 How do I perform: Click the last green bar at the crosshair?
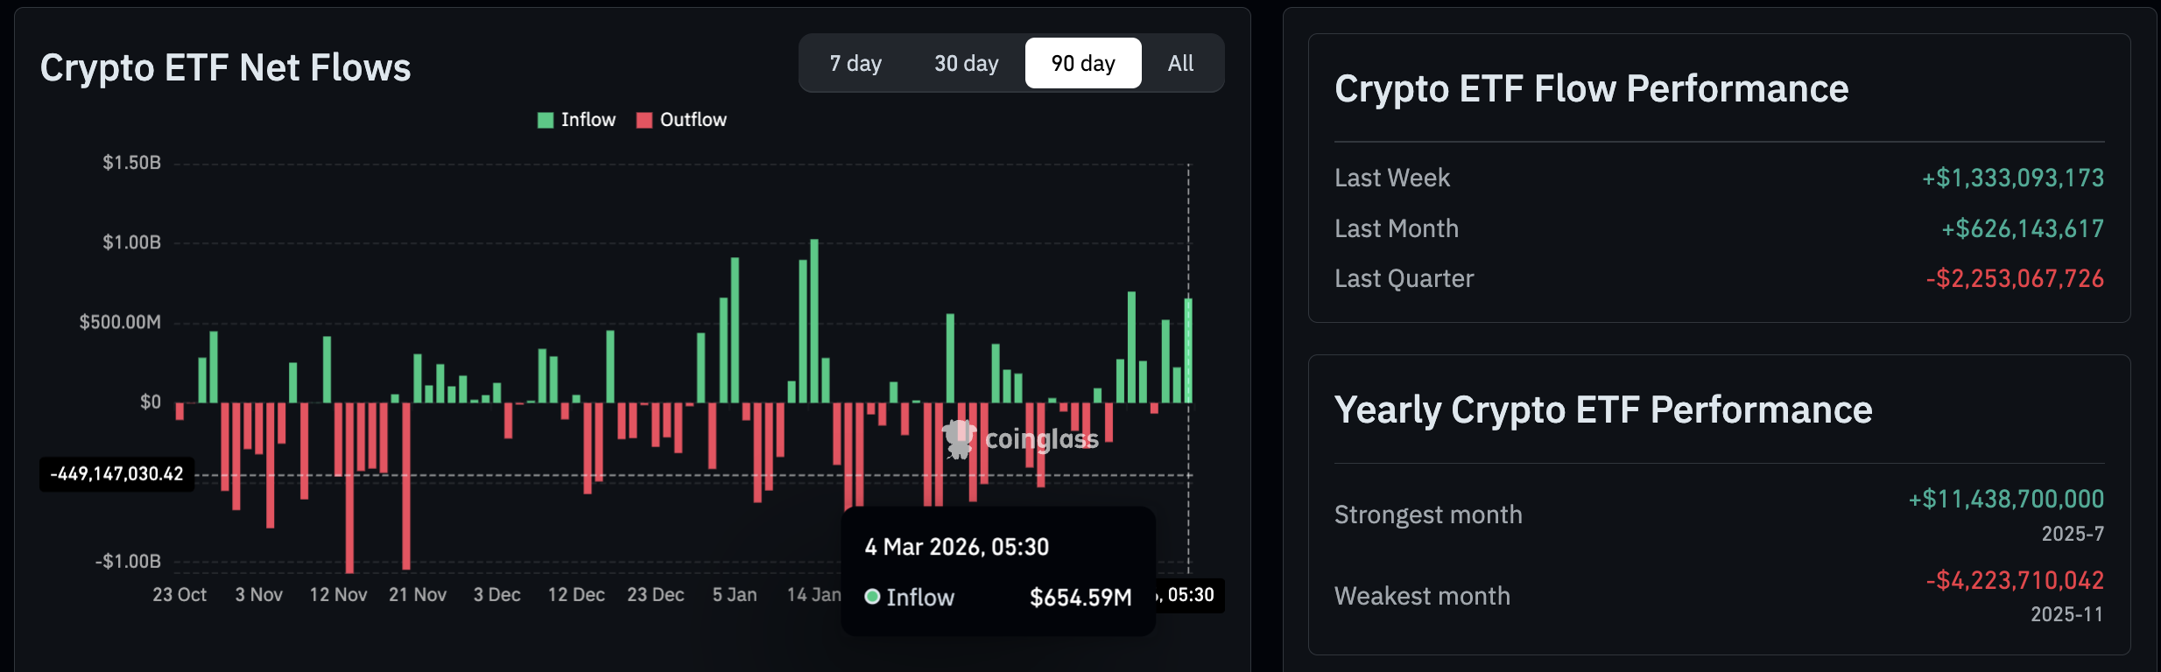pos(1188,350)
